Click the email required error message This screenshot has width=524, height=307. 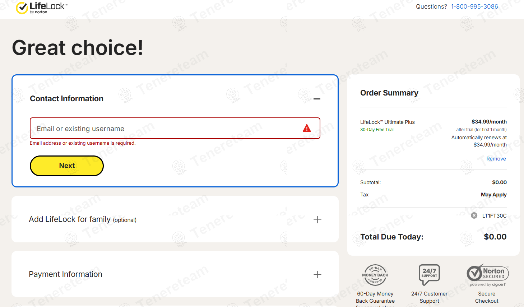83,143
